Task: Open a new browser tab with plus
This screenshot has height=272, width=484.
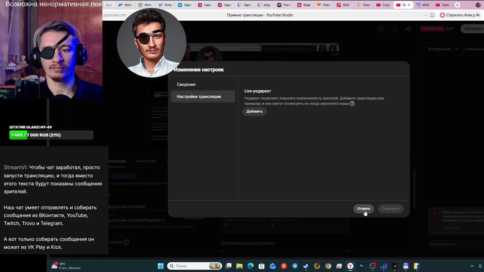Action: pyautogui.click(x=457, y=5)
